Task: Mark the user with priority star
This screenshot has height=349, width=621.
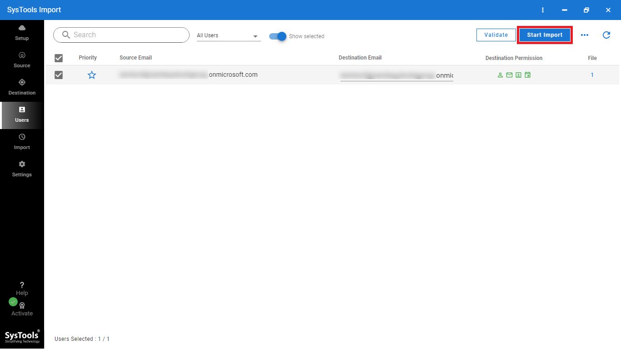Action: coord(92,75)
